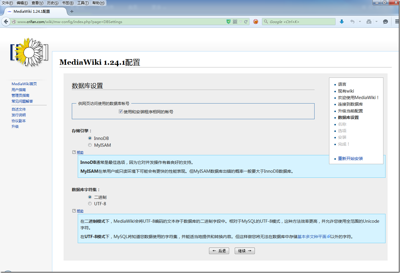Open the 协议副本 sidebar link

click(x=19, y=121)
